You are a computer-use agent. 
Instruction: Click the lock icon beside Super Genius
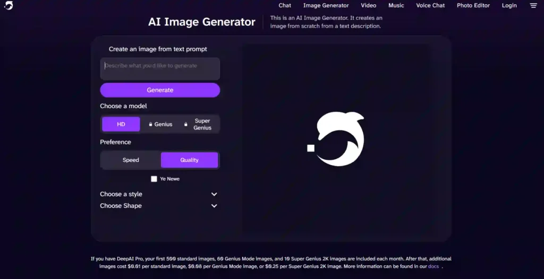tap(185, 124)
